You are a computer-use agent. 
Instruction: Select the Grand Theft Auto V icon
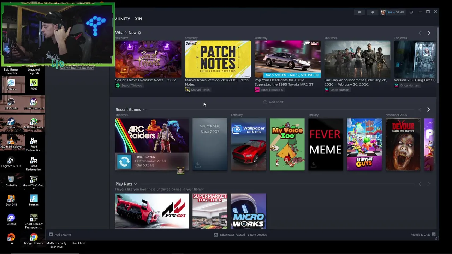click(x=34, y=183)
